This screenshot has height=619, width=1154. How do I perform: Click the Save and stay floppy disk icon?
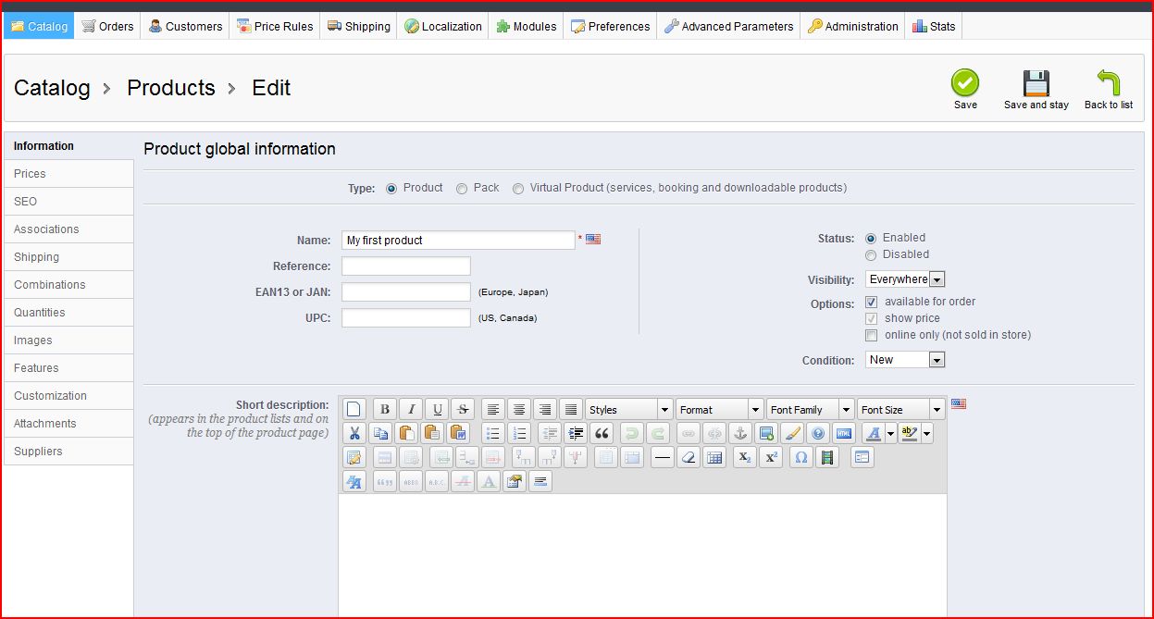[1036, 83]
